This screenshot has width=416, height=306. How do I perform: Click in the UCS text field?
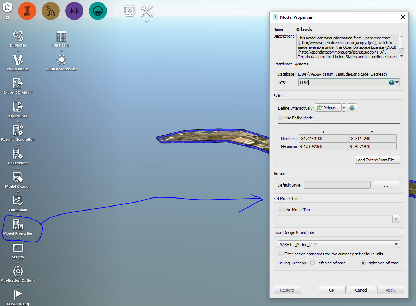343,82
